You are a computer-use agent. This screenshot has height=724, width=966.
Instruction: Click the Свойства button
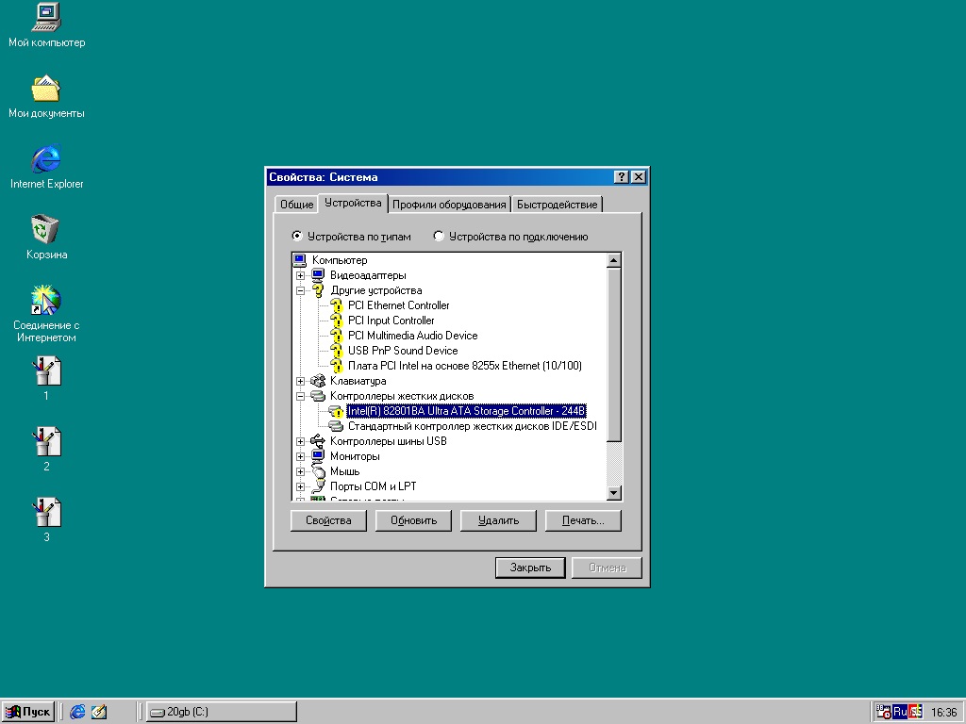point(328,520)
